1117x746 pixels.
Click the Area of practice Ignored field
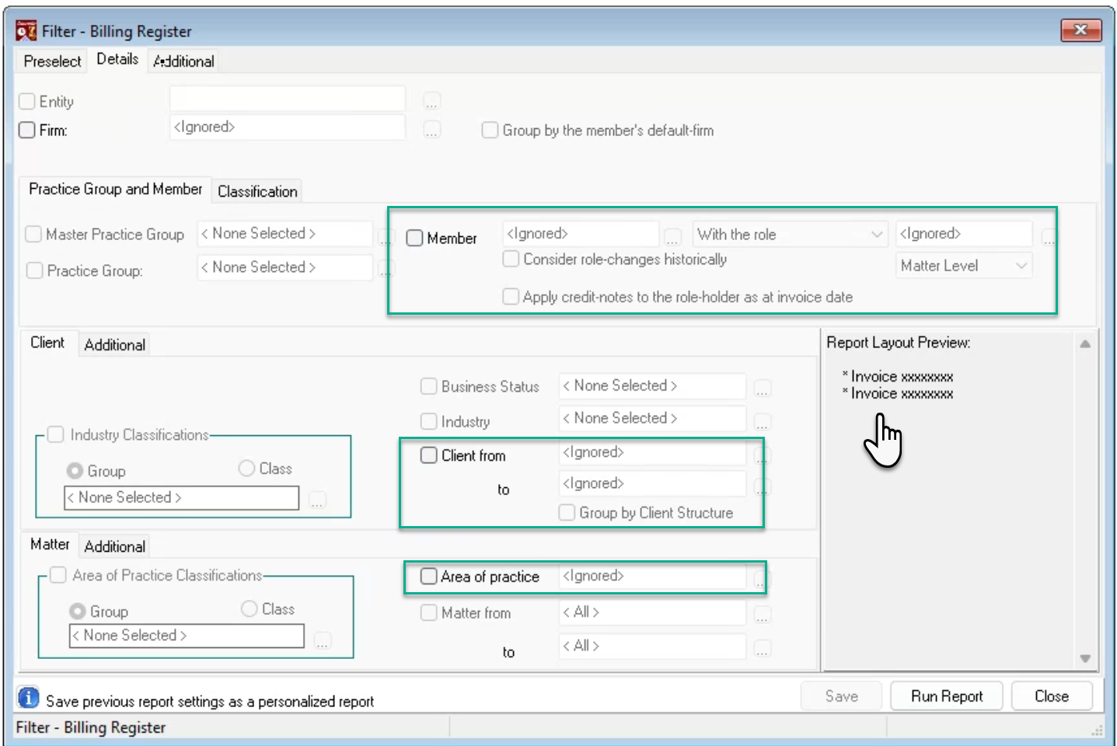652,576
